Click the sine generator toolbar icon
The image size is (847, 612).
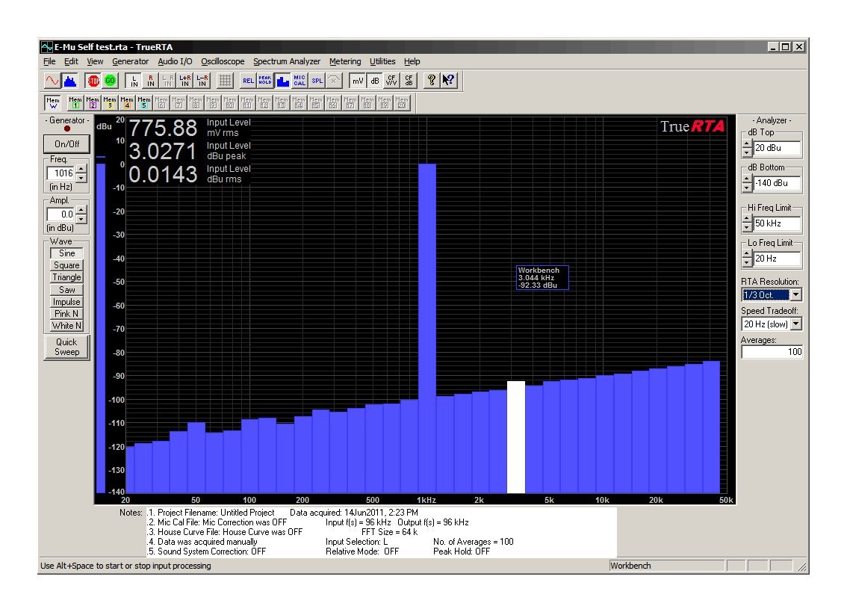coord(52,80)
